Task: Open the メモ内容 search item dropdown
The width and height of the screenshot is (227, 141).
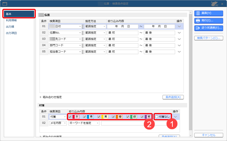Action: click(x=58, y=123)
